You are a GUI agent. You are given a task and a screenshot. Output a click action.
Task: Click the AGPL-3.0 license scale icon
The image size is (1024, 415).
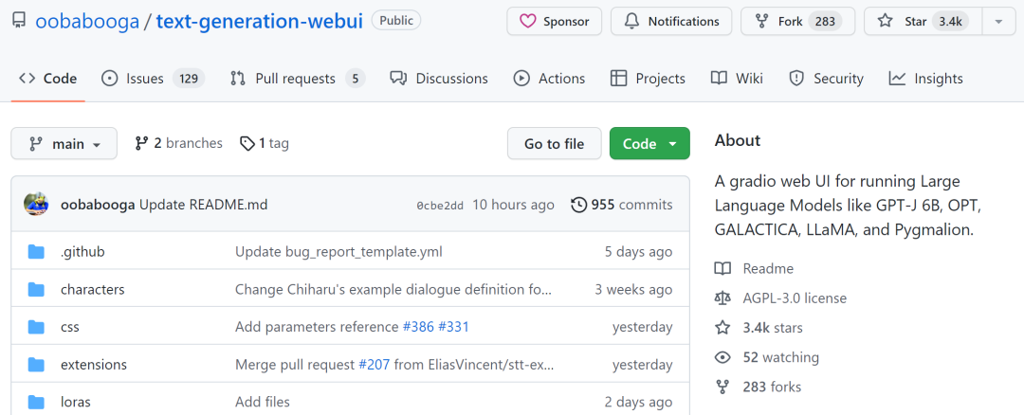[723, 298]
